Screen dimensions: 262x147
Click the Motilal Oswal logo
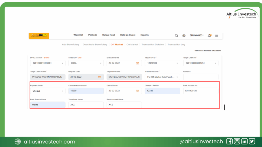(39, 36)
